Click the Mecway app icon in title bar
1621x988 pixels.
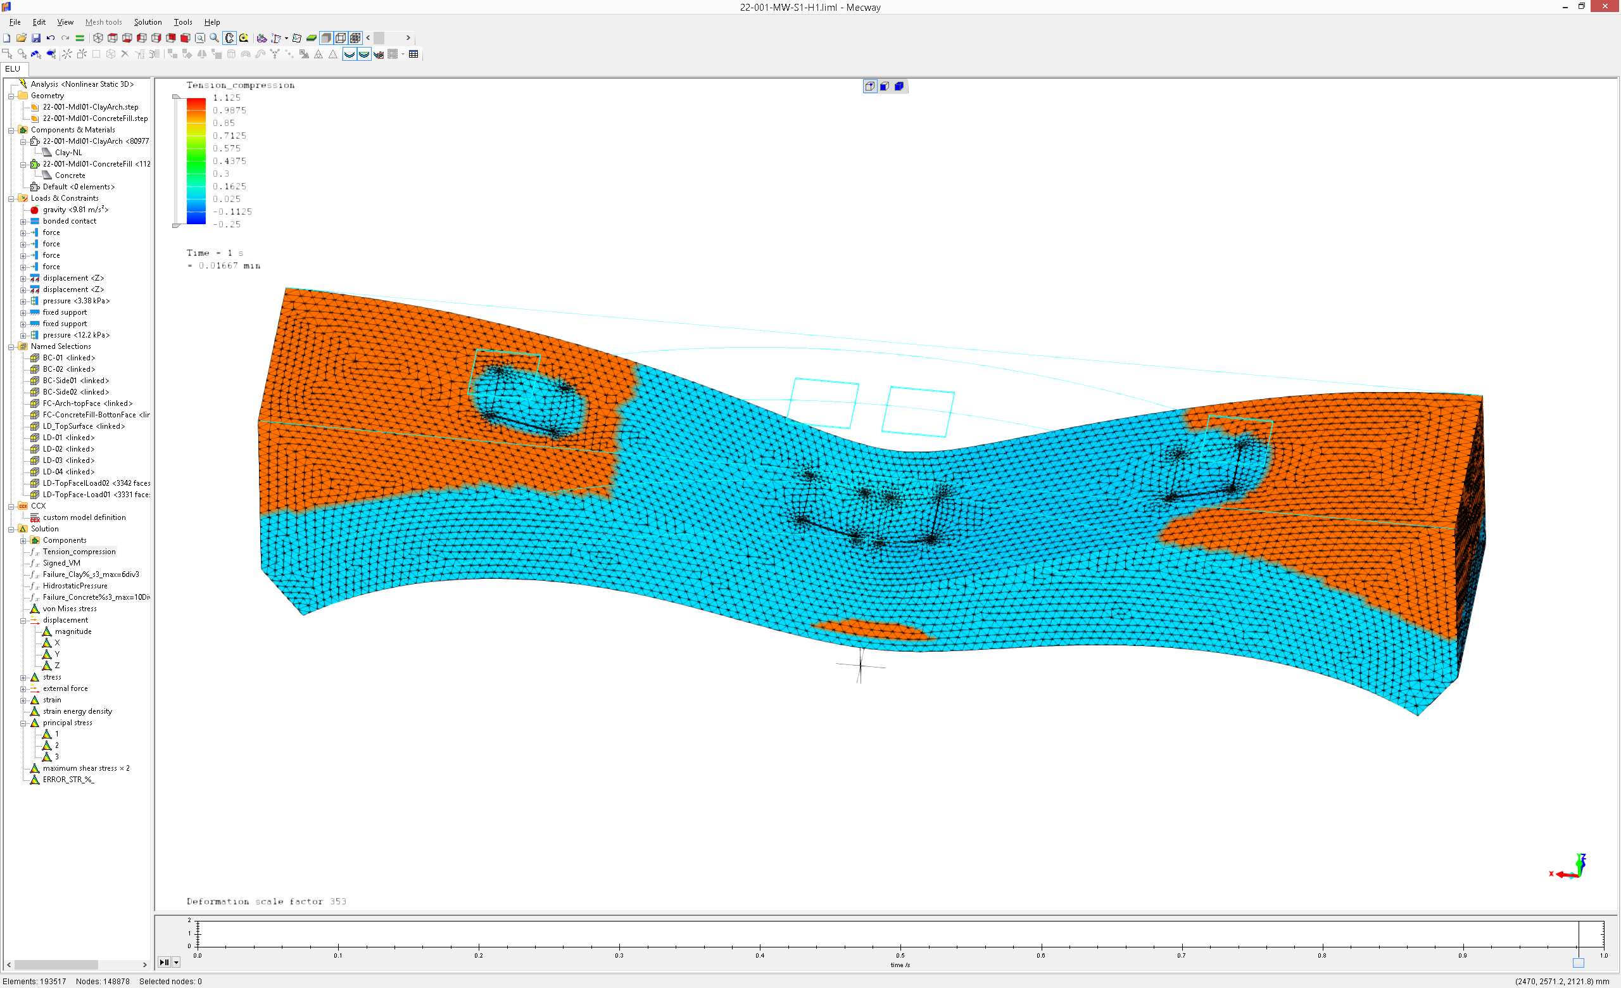(6, 6)
